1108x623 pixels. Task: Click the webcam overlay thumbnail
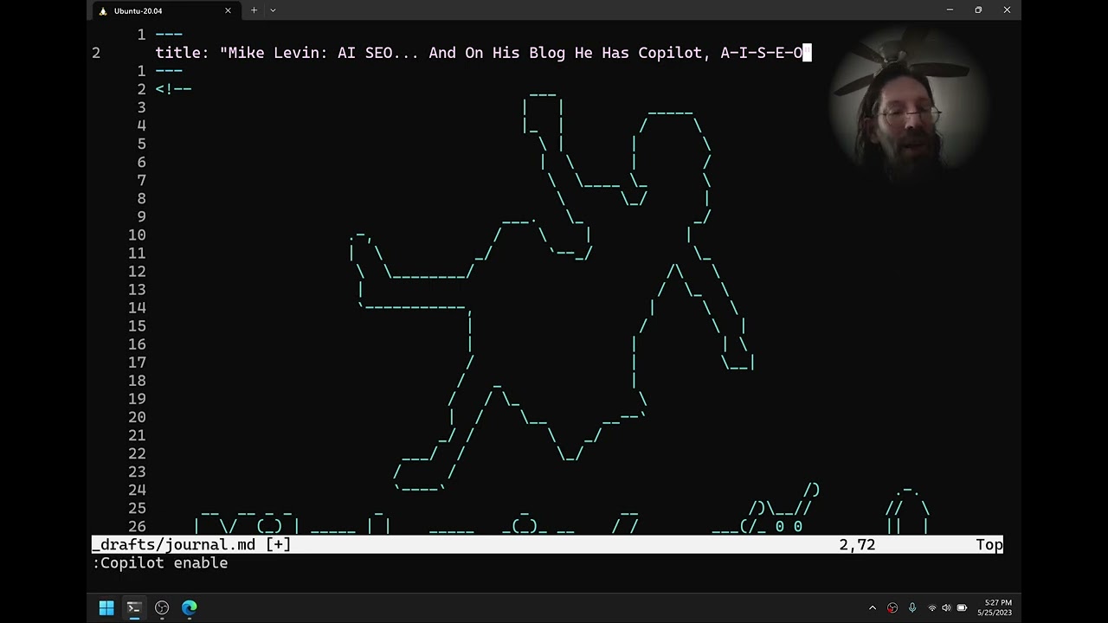pyautogui.click(x=907, y=106)
